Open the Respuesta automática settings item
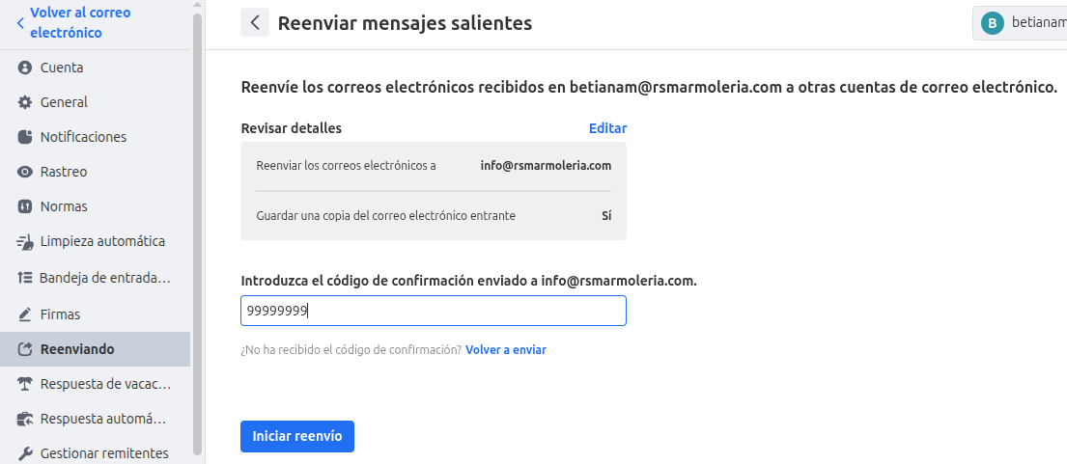The width and height of the screenshot is (1067, 464). (102, 419)
